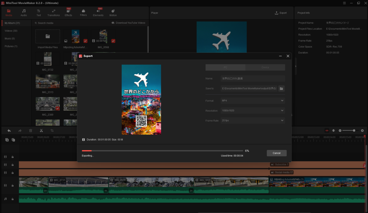Select the Social media 17 element clip

[317, 172]
